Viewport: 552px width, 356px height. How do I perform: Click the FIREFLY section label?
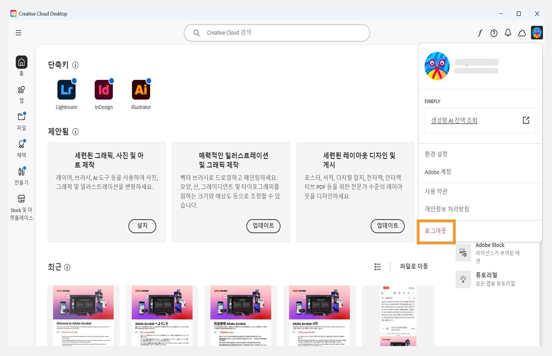pos(433,101)
